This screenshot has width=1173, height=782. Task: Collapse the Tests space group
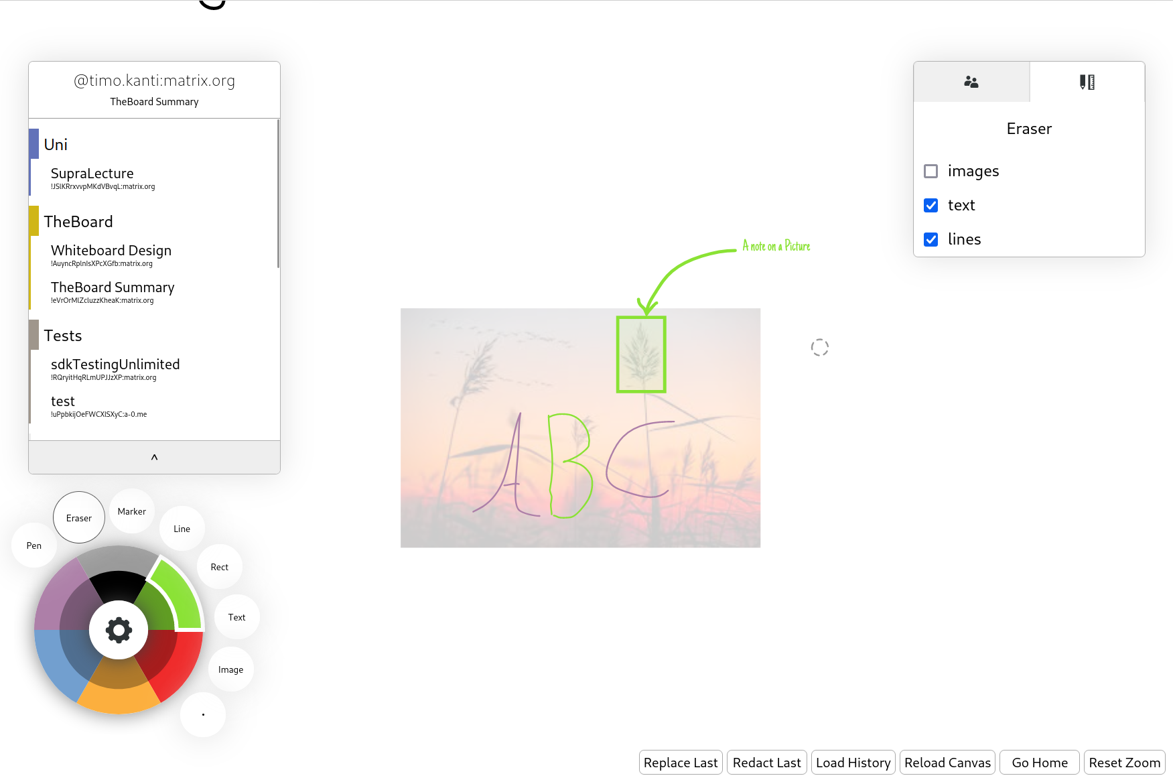click(x=63, y=336)
